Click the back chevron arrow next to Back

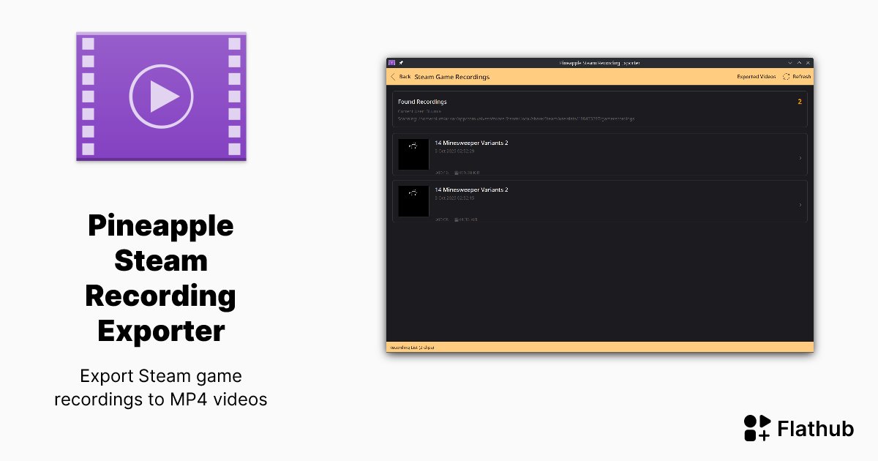point(392,76)
